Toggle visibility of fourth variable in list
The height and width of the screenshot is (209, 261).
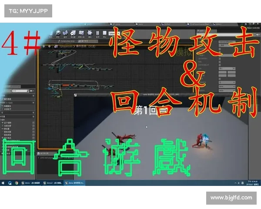(x=33, y=132)
